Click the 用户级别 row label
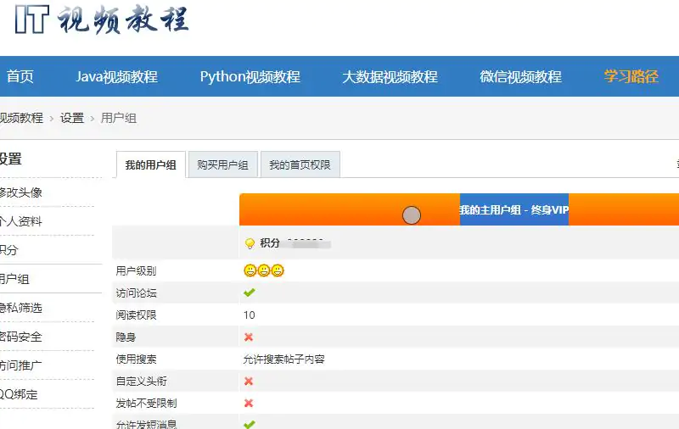This screenshot has height=429, width=679. [136, 270]
